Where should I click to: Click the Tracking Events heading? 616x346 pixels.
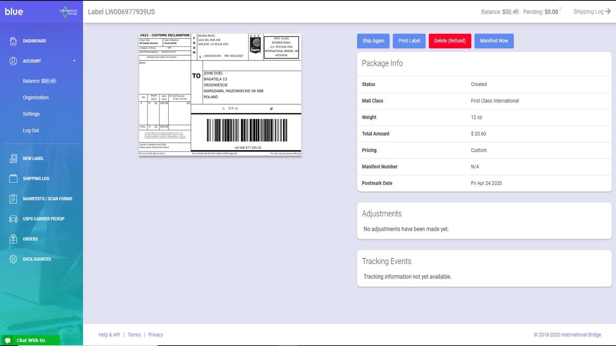(x=387, y=261)
